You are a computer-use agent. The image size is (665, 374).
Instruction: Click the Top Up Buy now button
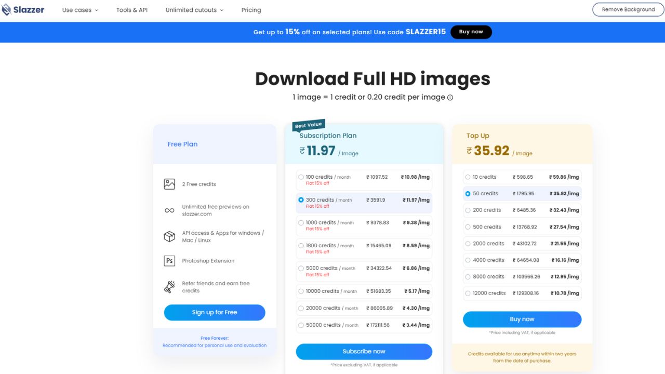(x=522, y=319)
